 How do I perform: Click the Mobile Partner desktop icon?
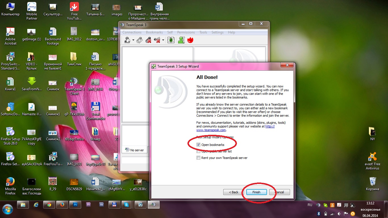pyautogui.click(x=32, y=11)
